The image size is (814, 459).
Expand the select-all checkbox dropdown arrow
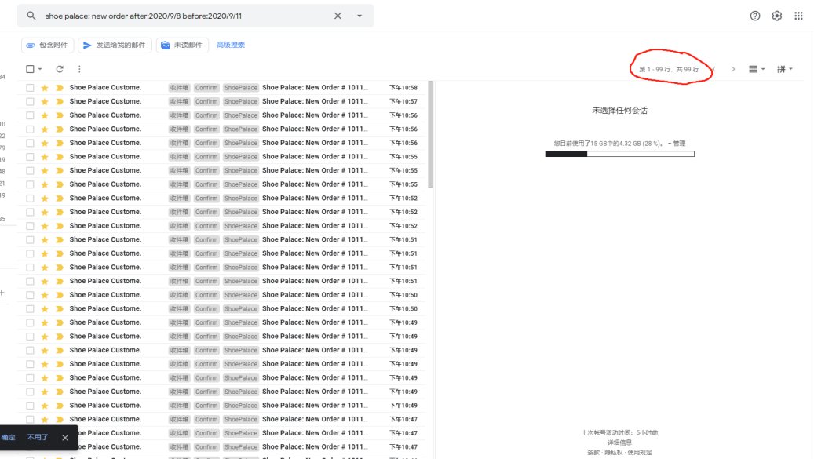coord(40,69)
